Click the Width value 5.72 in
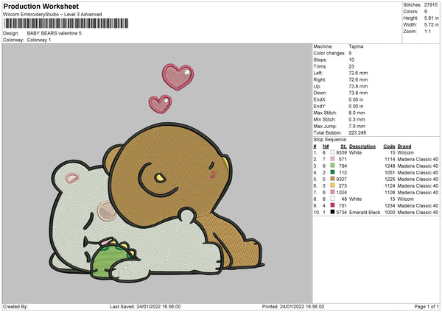Image resolution: width=442 pixels, height=312 pixels. pyautogui.click(x=431, y=25)
